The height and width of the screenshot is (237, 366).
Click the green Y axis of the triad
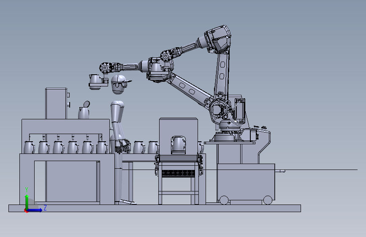(27, 202)
